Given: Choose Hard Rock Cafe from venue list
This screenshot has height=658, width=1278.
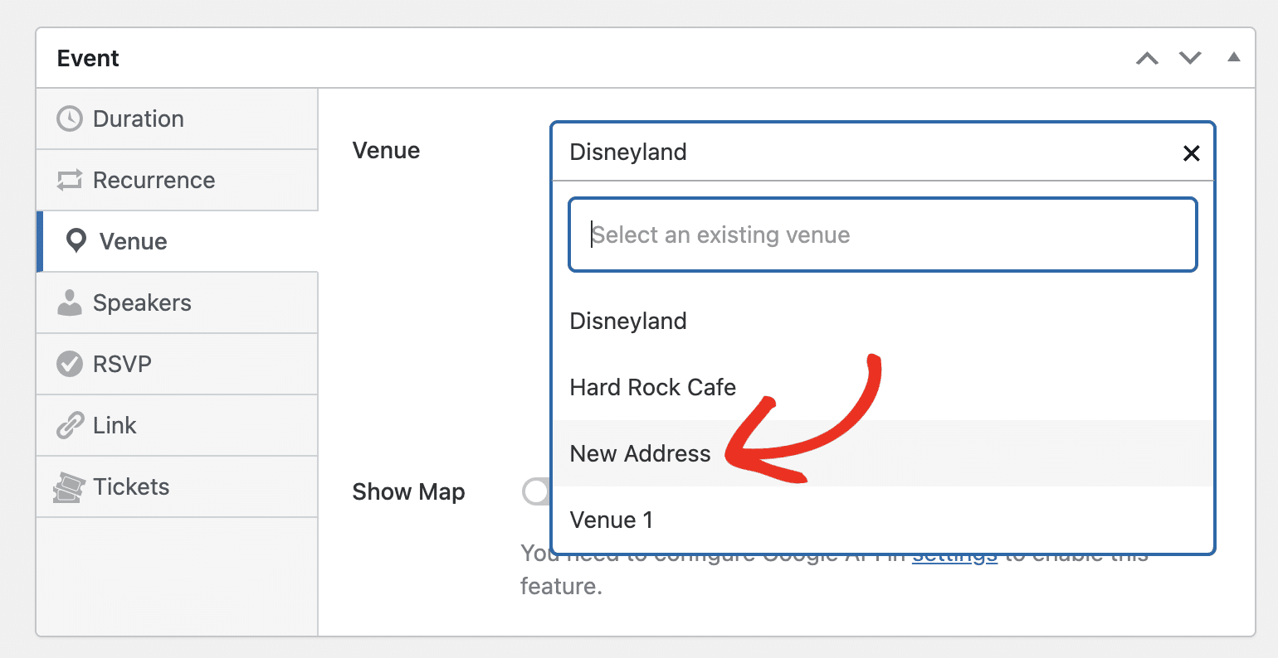Looking at the screenshot, I should pos(883,387).
